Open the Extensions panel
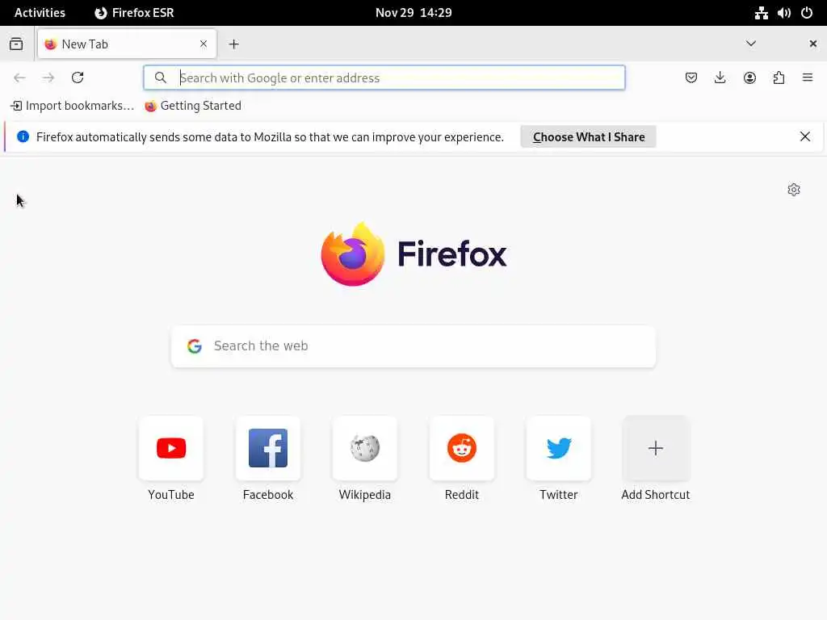This screenshot has height=620, width=827. pos(779,77)
